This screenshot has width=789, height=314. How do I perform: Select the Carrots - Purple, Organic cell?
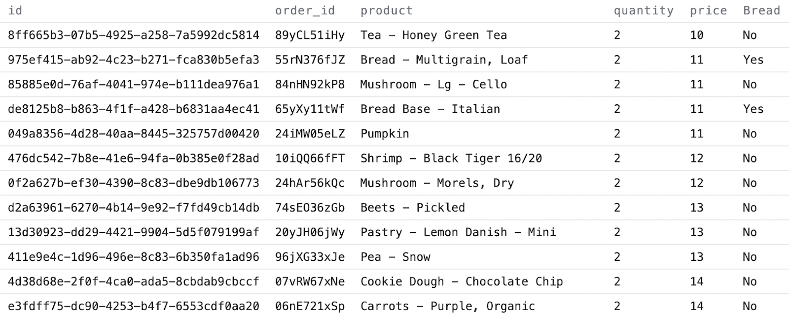pyautogui.click(x=447, y=306)
